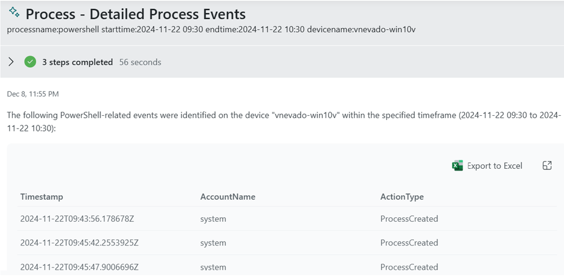Click the Excel icon next to Export
Screen dimensions: 564x276
tap(457, 166)
